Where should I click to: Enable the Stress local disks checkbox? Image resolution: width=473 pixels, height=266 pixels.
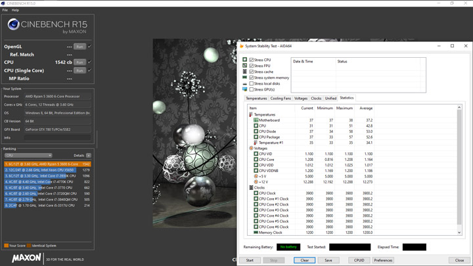pyautogui.click(x=251, y=83)
